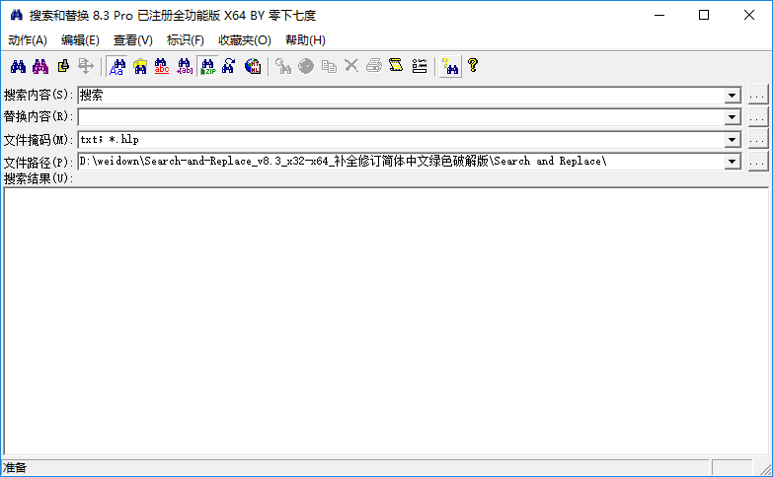Open the 查看(V) menu
Image resolution: width=773 pixels, height=477 pixels.
click(x=133, y=40)
